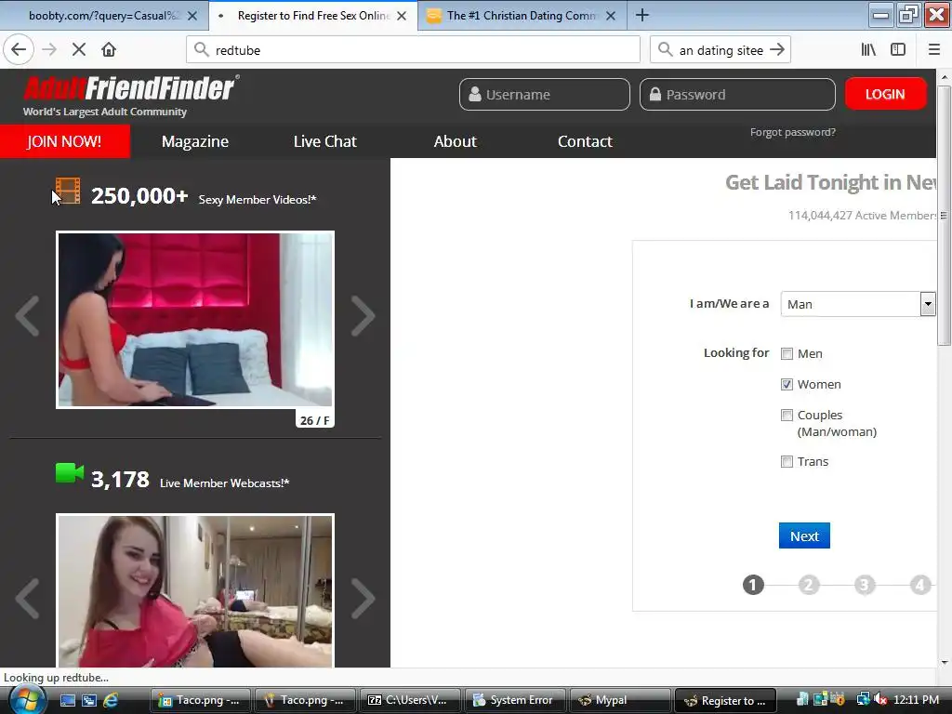Click the search go arrow beside 'an dating sitee'

coord(777,50)
